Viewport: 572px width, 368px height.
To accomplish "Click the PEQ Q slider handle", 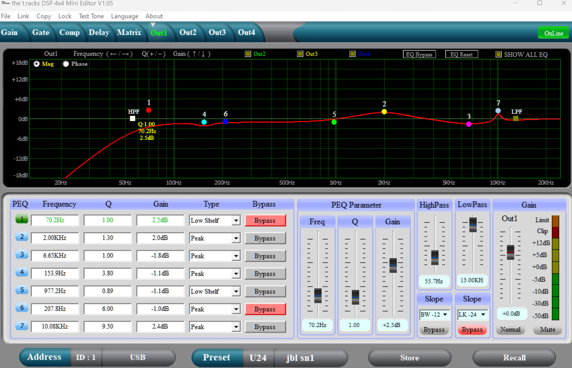I will pyautogui.click(x=355, y=297).
